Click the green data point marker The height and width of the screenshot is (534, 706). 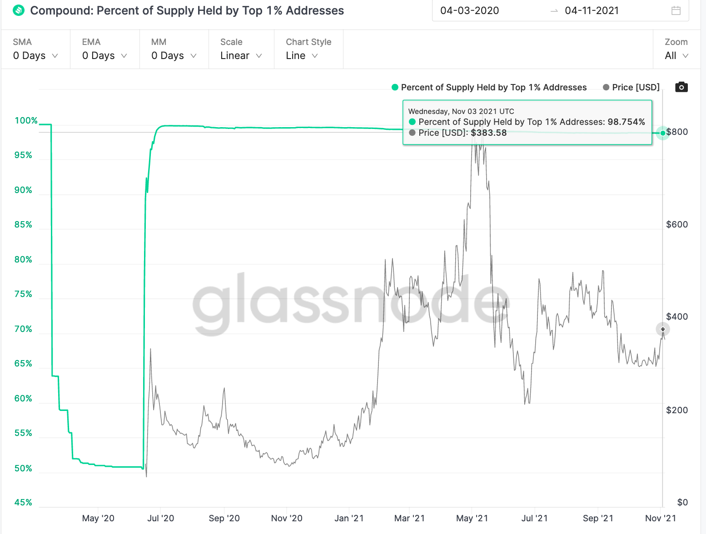[663, 133]
